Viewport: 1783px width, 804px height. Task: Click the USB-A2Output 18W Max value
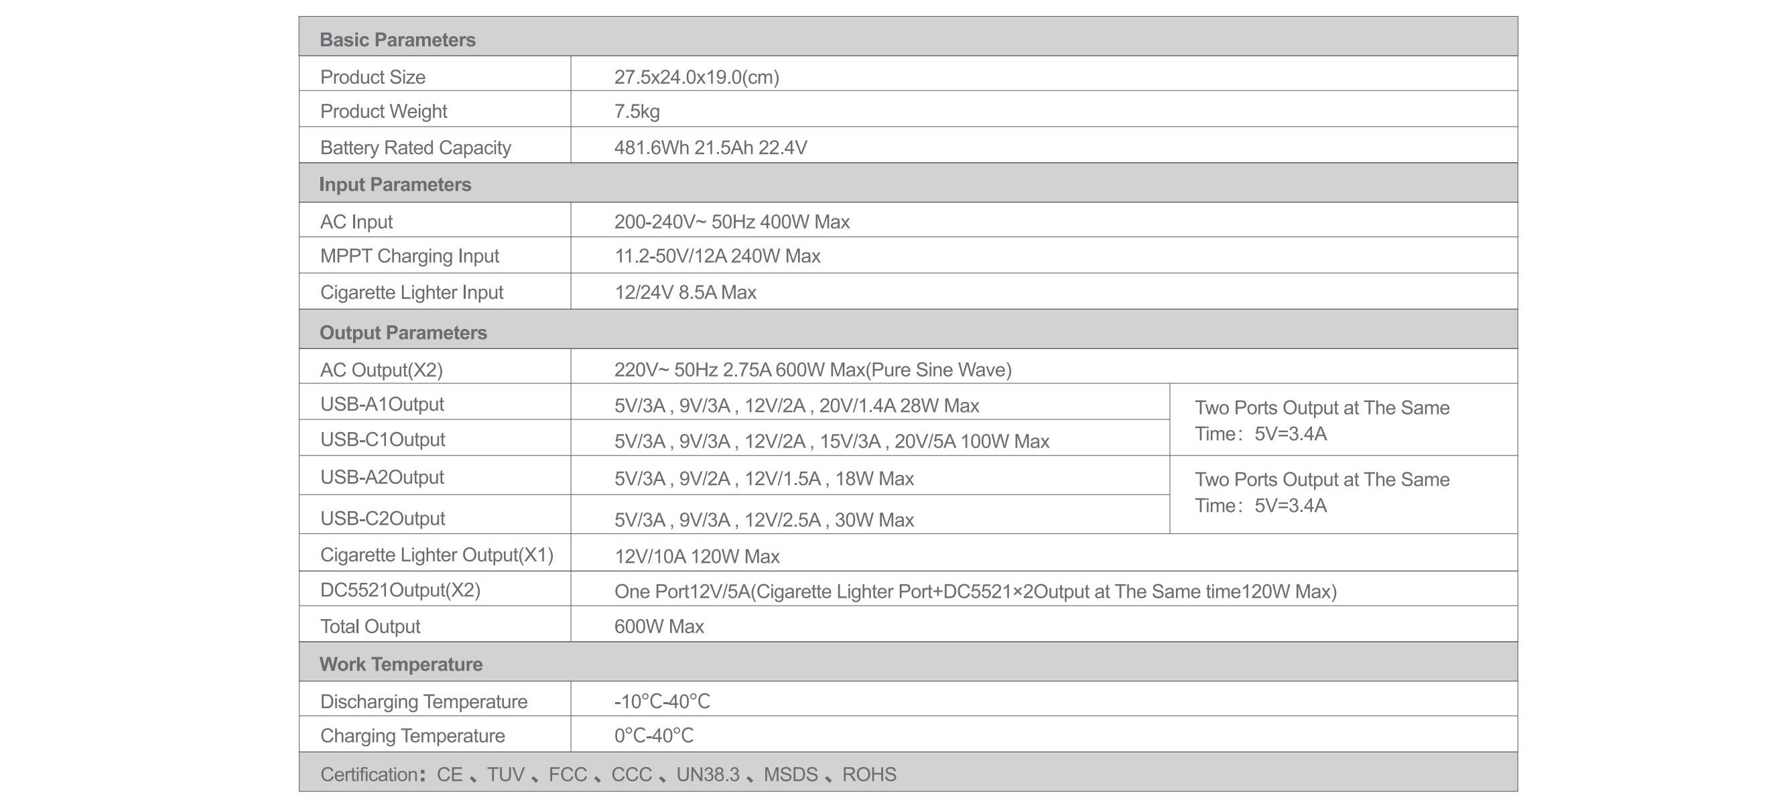tap(763, 479)
